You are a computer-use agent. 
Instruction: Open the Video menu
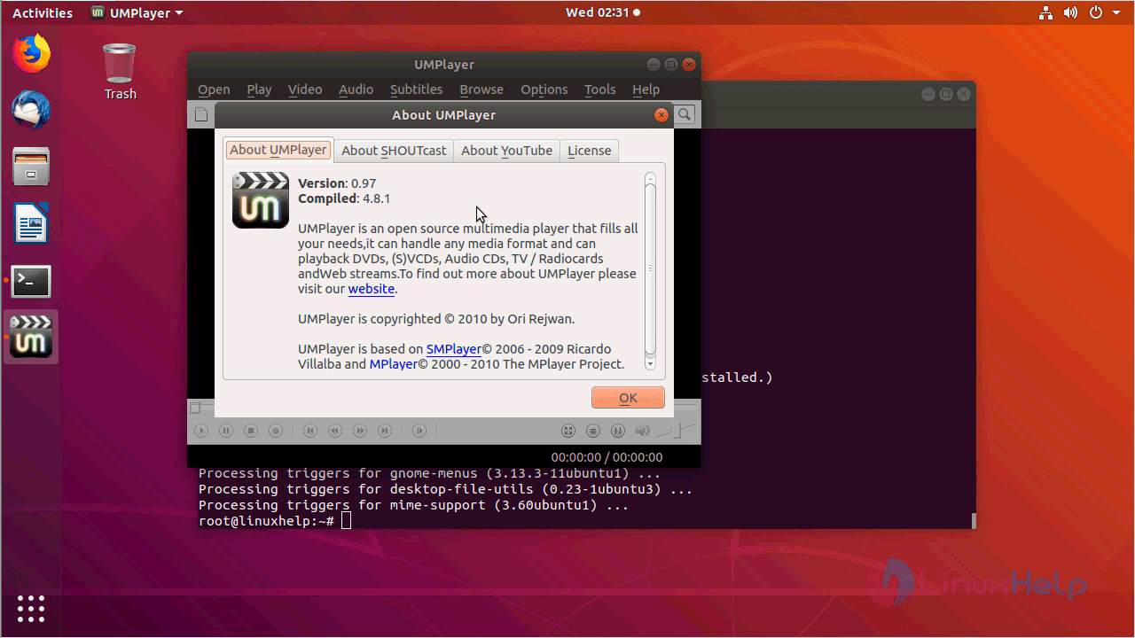(305, 89)
